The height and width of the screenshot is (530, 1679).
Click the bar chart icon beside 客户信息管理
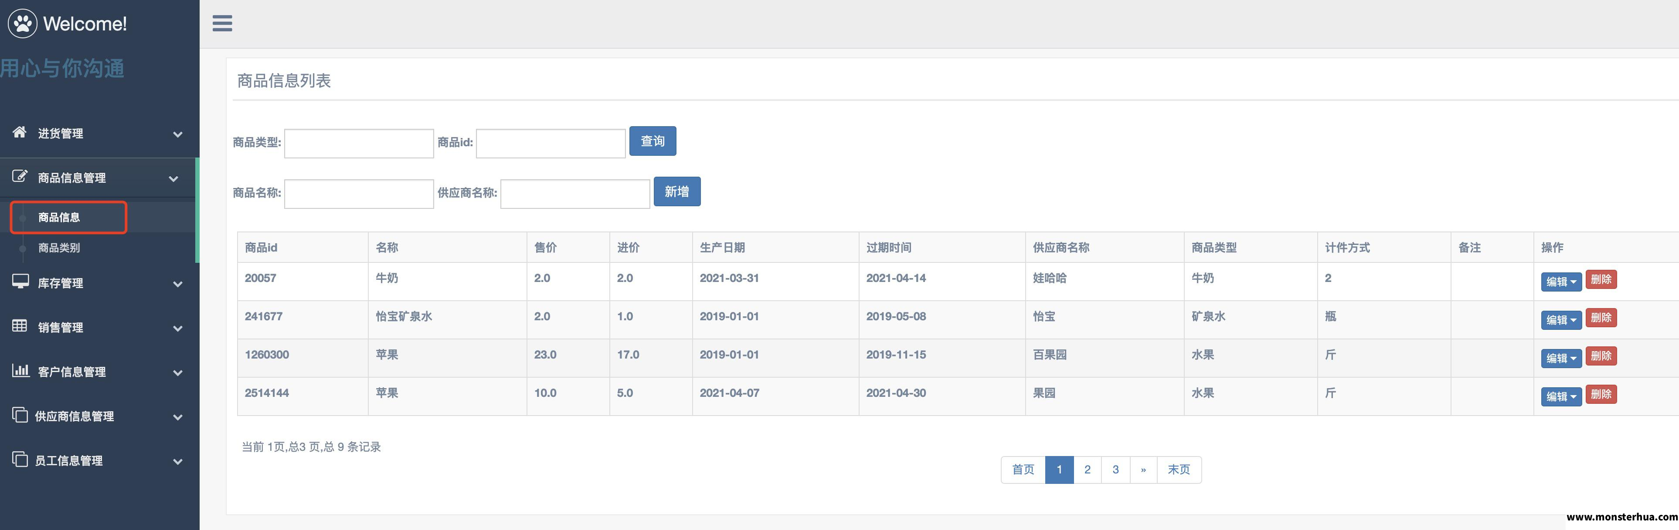coord(20,371)
